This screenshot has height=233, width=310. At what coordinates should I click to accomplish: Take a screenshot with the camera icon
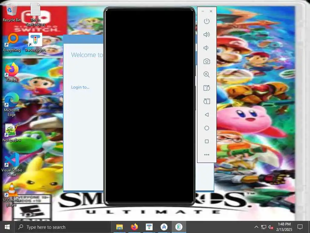point(206,61)
